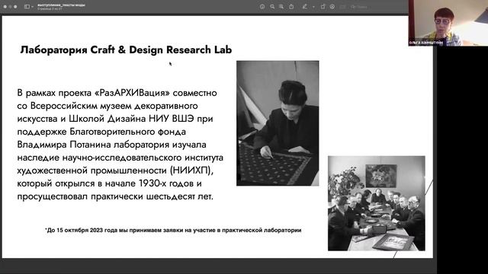Show the Markup toolbar
Screen dimensions: 488x274
coord(332,7)
